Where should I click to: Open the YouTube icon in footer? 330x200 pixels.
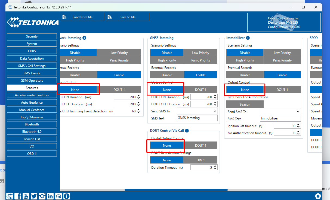click(26, 196)
